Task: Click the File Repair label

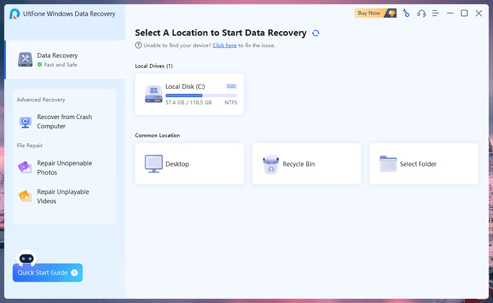Action: 30,145
